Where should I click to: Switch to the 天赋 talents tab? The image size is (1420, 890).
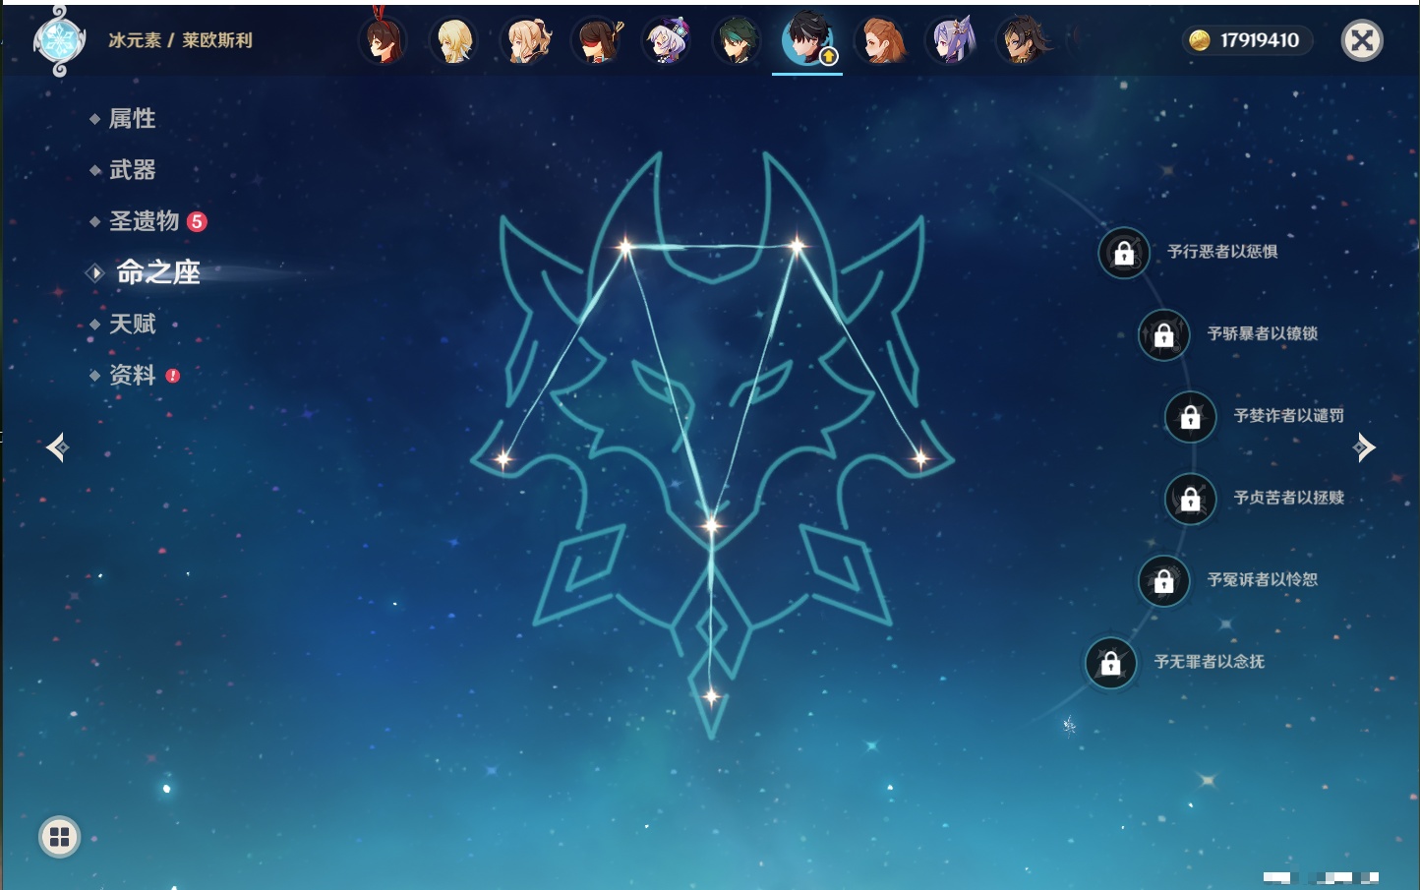132,325
